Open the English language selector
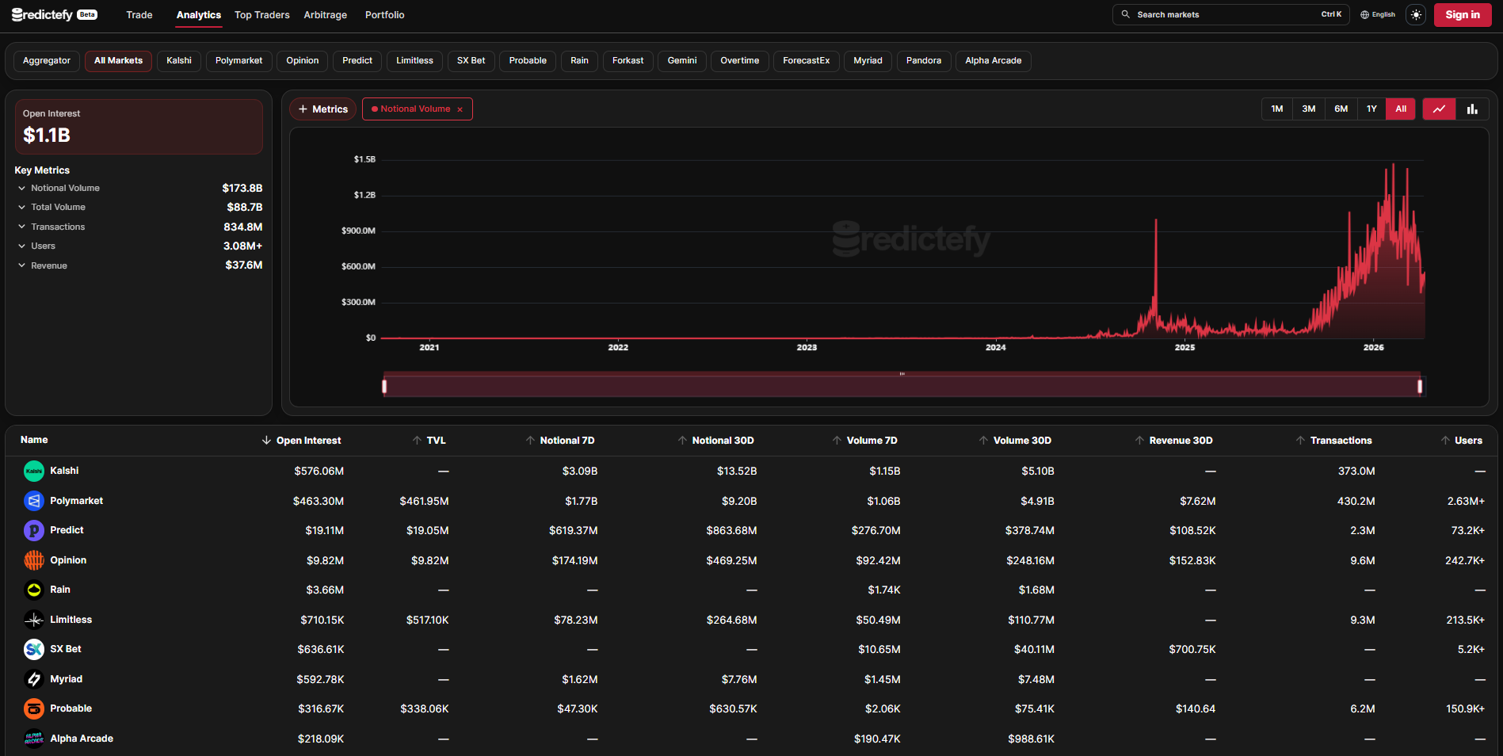1503x756 pixels. pos(1378,15)
